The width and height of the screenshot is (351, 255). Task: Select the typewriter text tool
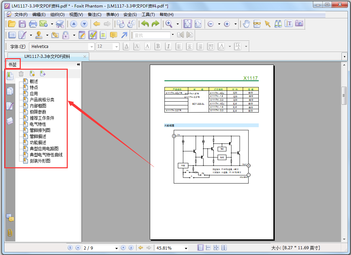[x=103, y=35]
